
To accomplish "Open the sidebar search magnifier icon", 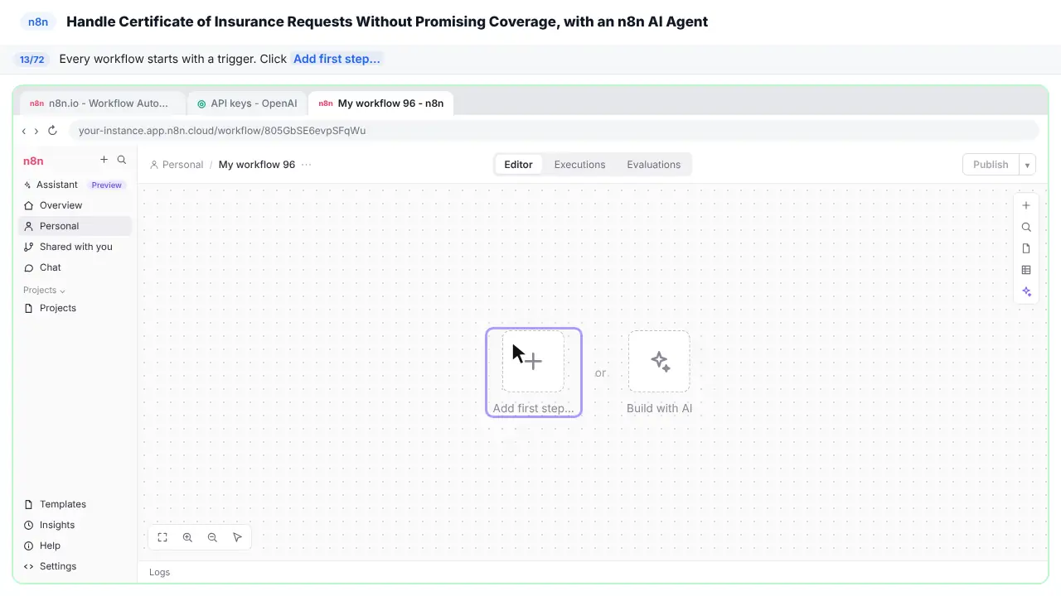I will tap(122, 160).
